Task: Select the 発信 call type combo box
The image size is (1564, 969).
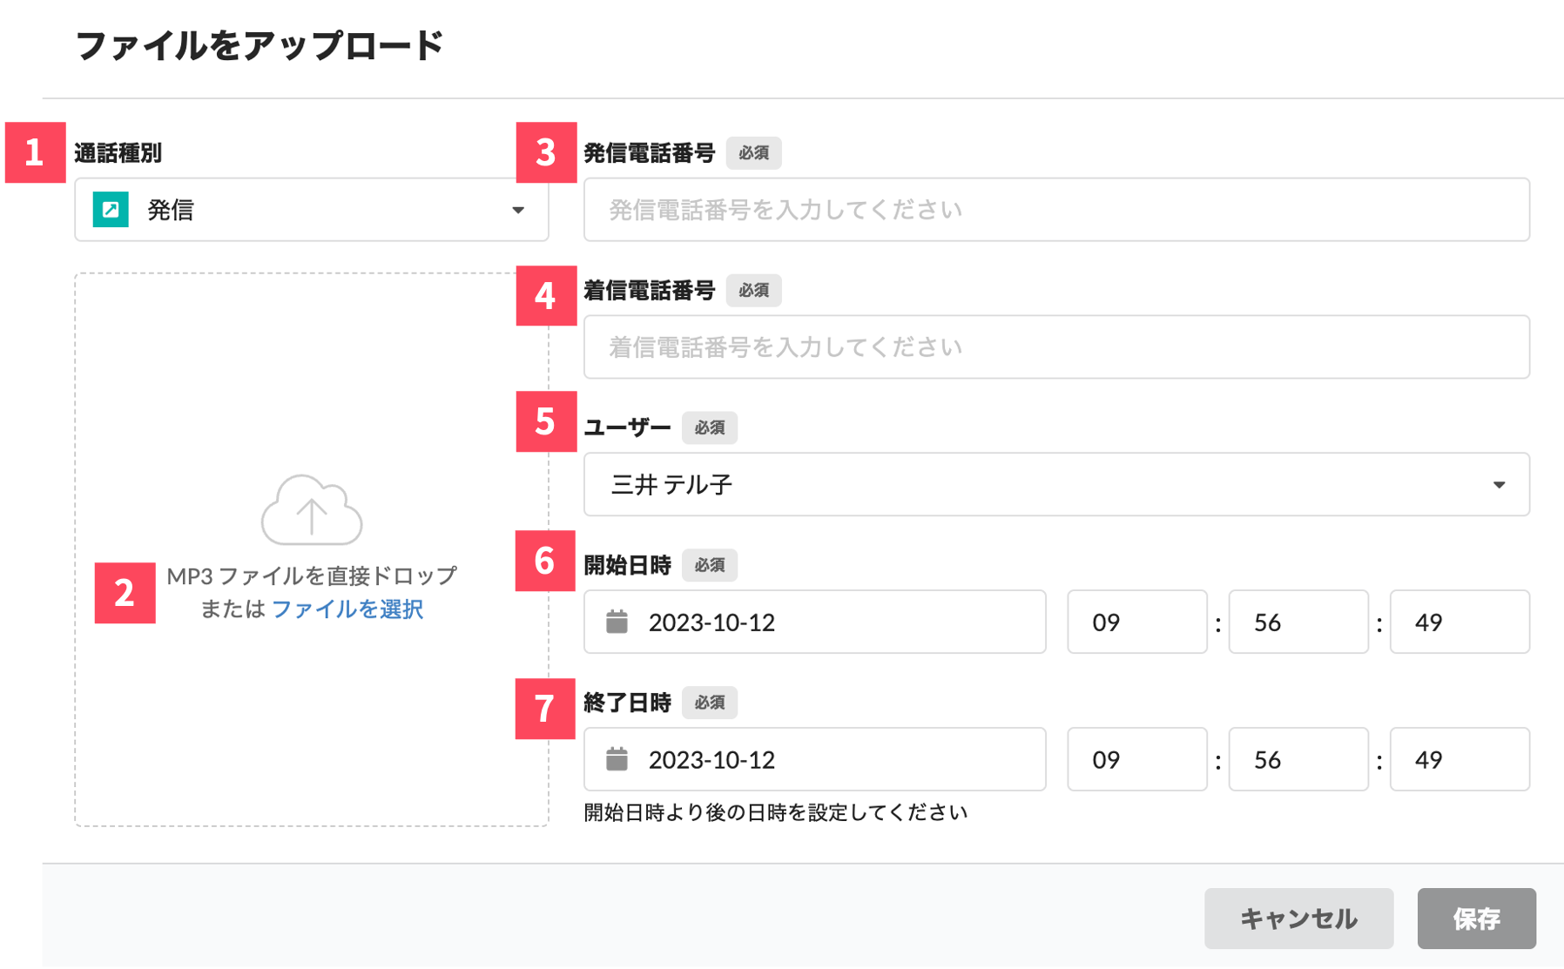Action: 312,210
